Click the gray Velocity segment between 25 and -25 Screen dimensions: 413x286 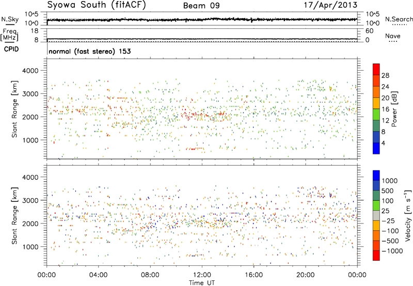click(x=376, y=216)
